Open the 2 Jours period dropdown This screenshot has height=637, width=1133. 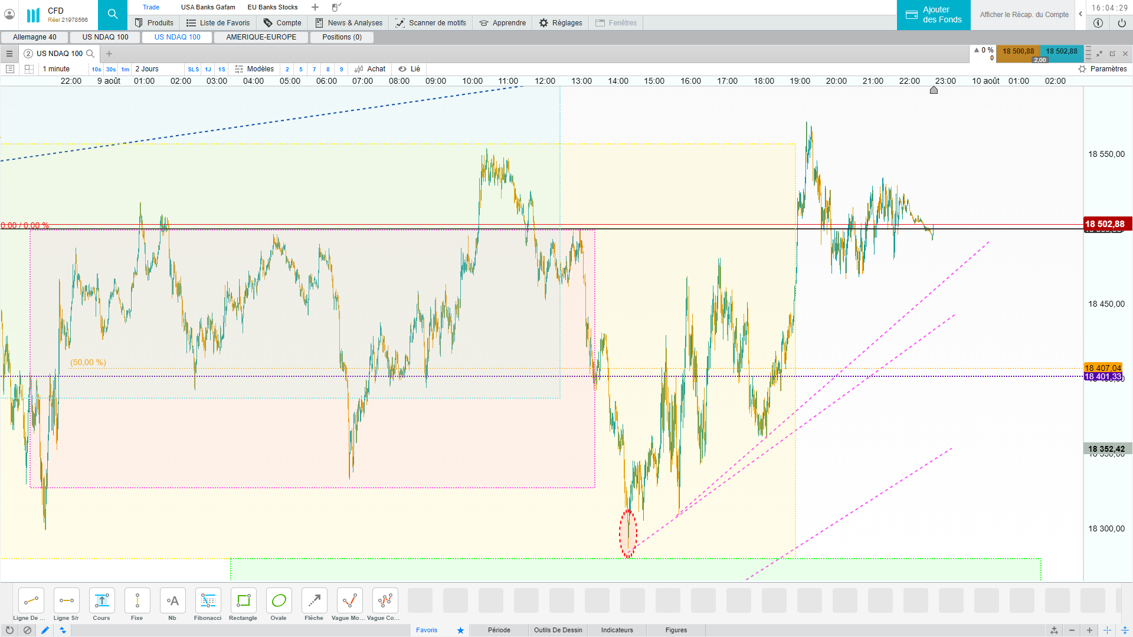pos(147,69)
